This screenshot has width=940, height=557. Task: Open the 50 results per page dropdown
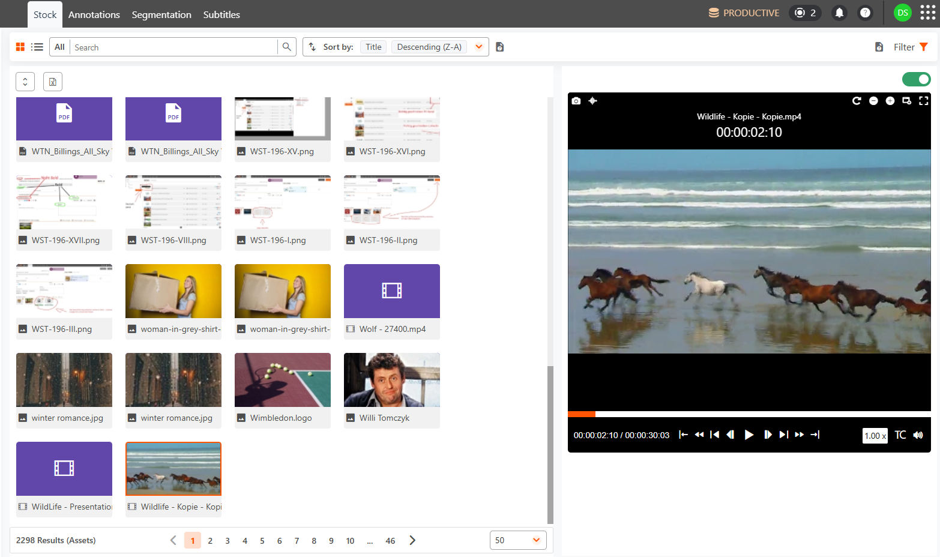(518, 540)
